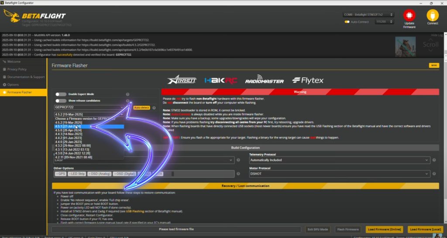The height and width of the screenshot is (238, 447).
Task: Turn off the Auto-Connect switch
Action: tap(347, 21)
